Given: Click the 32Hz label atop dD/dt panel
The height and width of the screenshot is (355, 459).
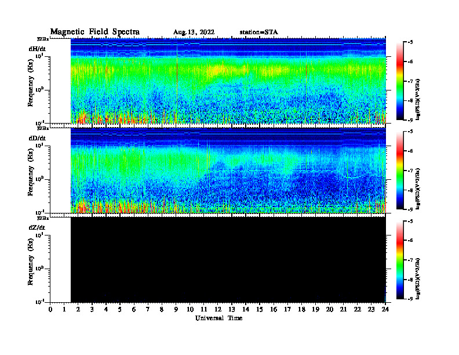Looking at the screenshot, I should [42, 128].
